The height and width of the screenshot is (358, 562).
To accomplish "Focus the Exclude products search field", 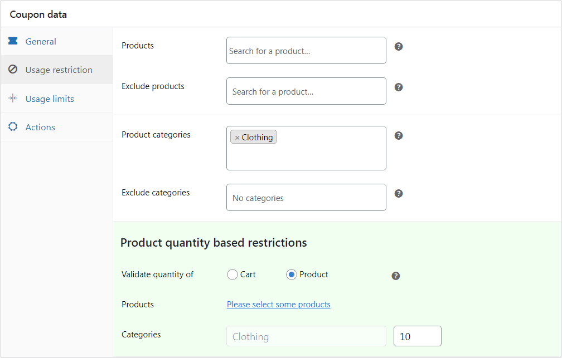I will [x=306, y=91].
